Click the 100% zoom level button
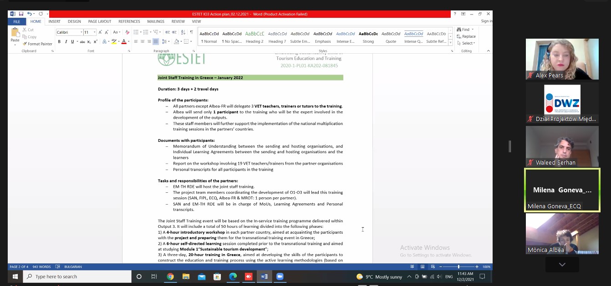 coord(486,267)
